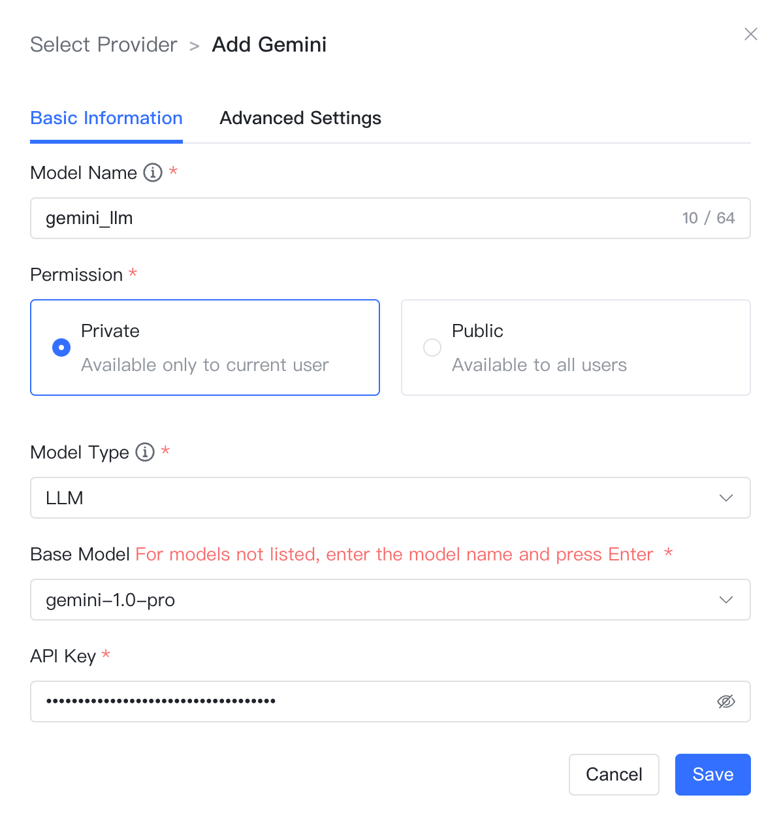Save the Gemini model configuration

click(x=713, y=775)
